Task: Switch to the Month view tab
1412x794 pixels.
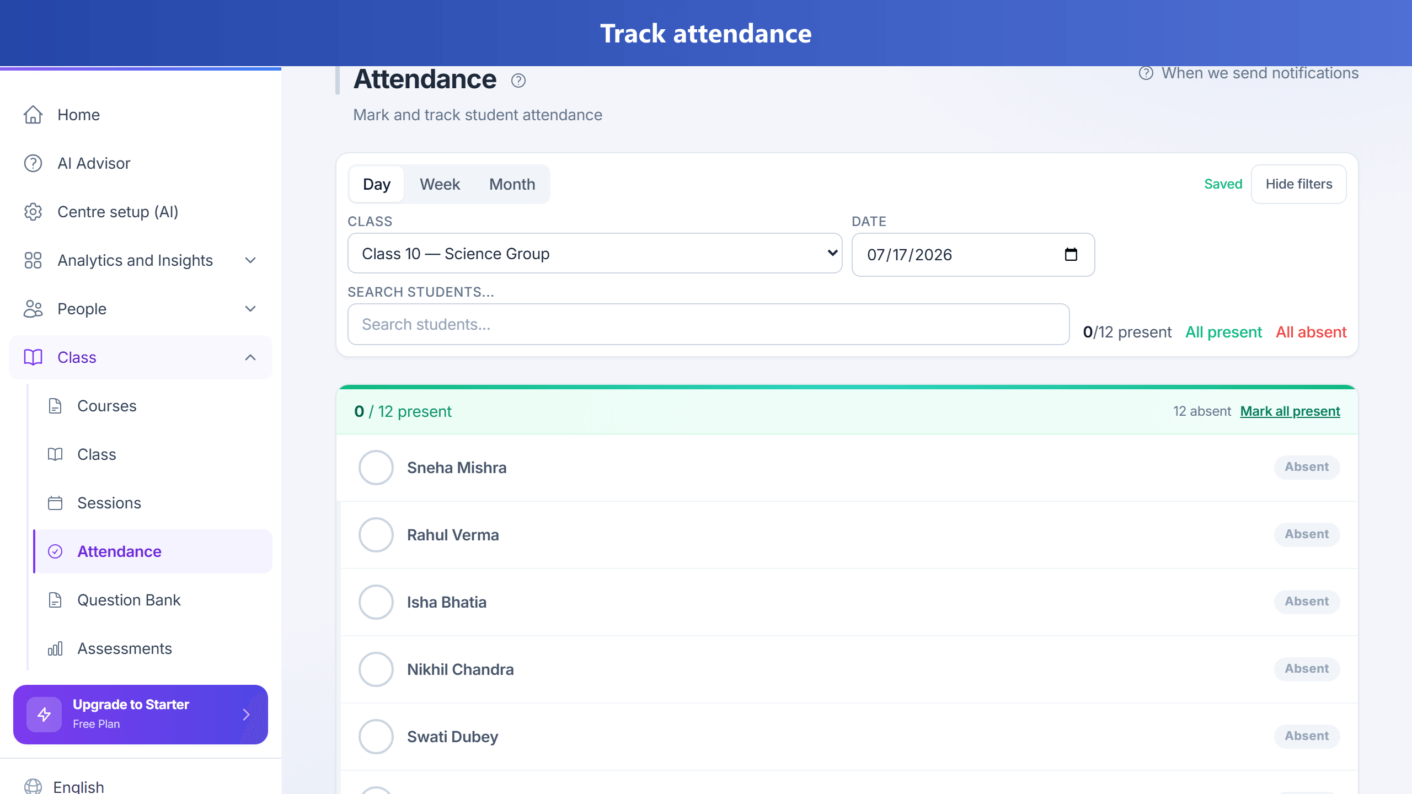Action: coord(512,184)
